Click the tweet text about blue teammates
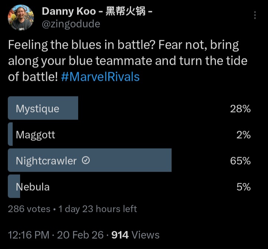Screen dimensions: 268x249 tap(128, 61)
